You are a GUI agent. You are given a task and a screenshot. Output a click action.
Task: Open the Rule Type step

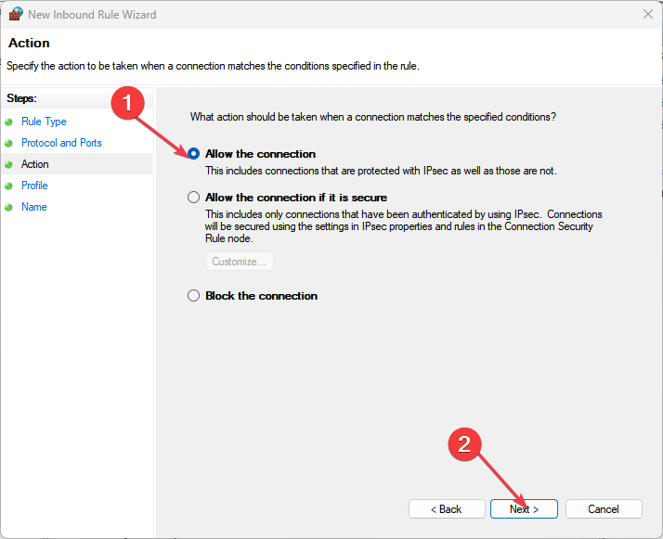coord(44,122)
